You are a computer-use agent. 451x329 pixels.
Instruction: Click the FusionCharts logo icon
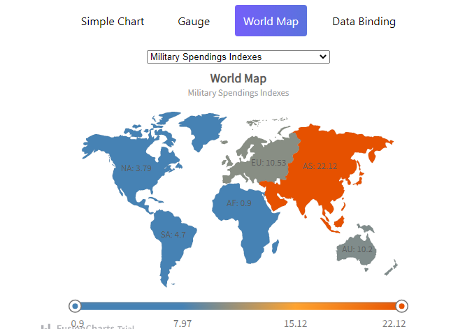45,327
